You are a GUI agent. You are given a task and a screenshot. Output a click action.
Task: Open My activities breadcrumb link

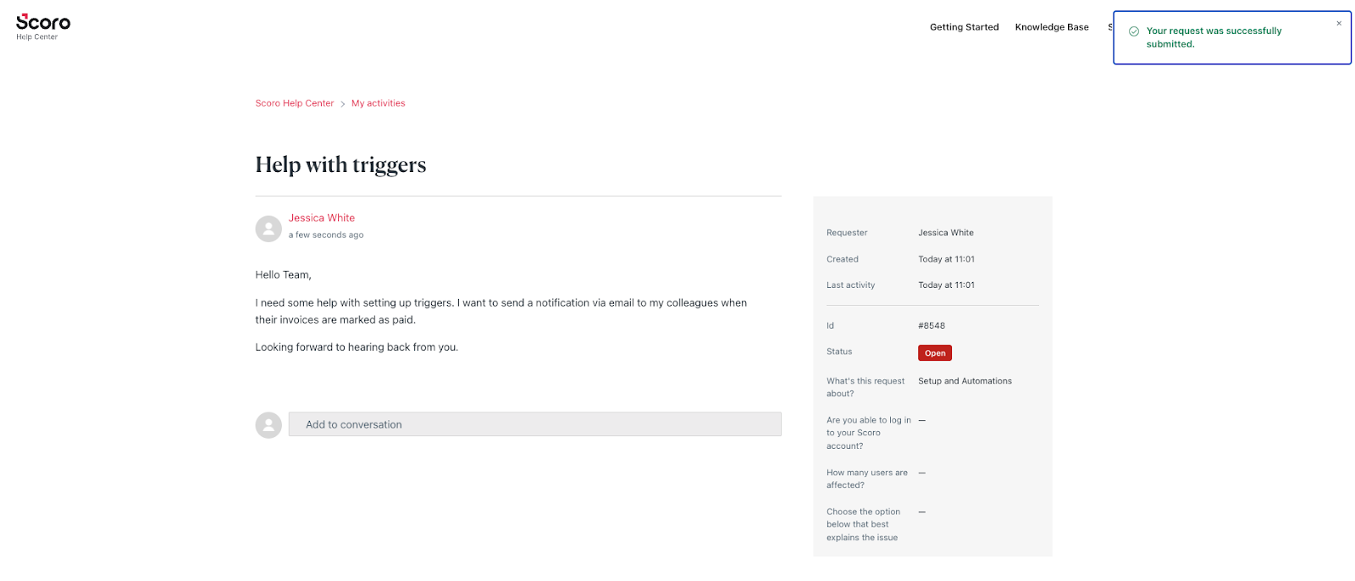tap(379, 103)
